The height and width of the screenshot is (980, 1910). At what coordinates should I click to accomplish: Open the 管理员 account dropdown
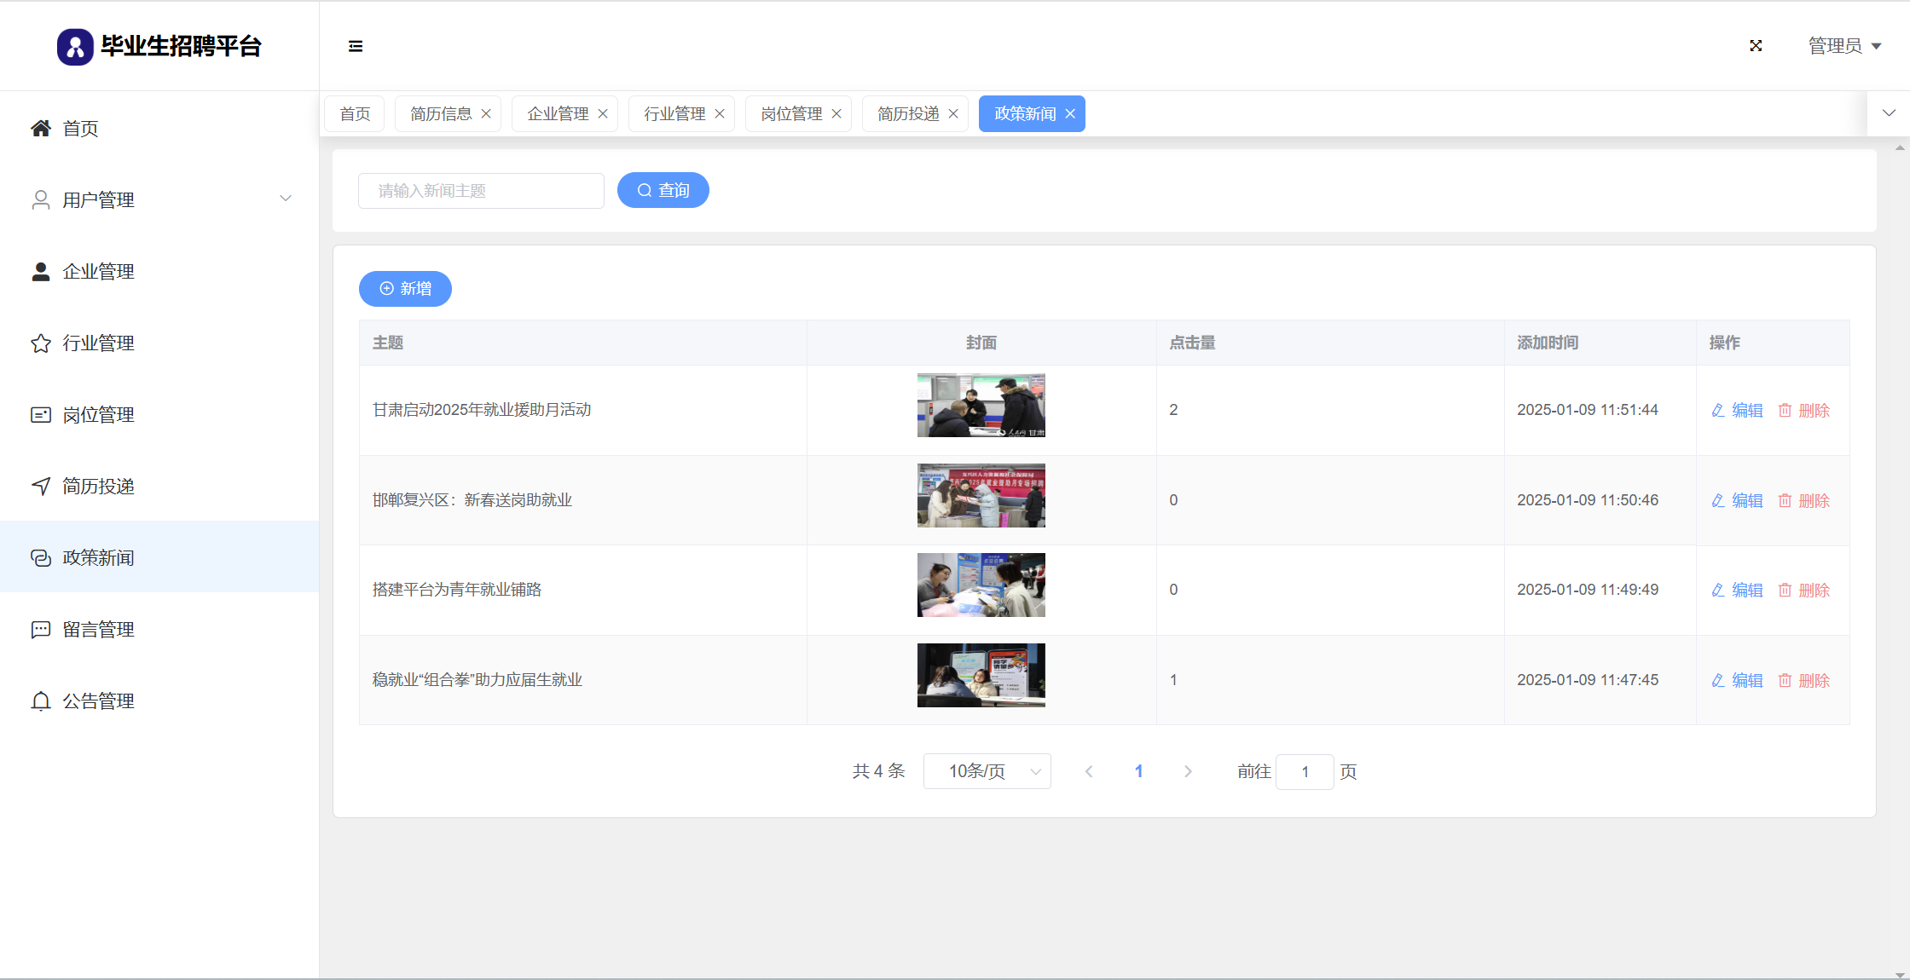(x=1844, y=46)
